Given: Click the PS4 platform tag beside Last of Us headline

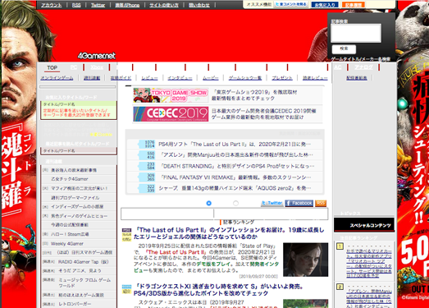Looking at the screenshot, I should pyautogui.click(x=126, y=230).
